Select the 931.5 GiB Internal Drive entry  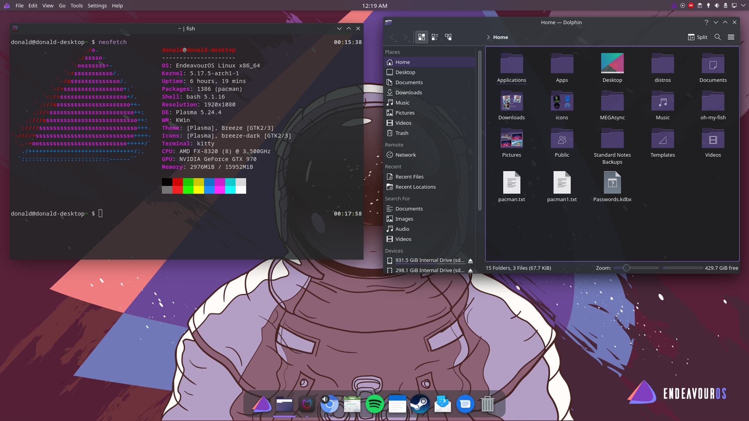(430, 260)
